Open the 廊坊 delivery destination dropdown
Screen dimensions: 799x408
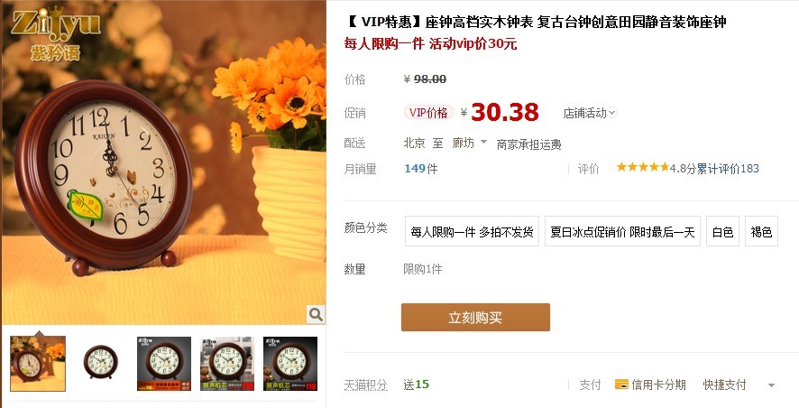pos(469,144)
